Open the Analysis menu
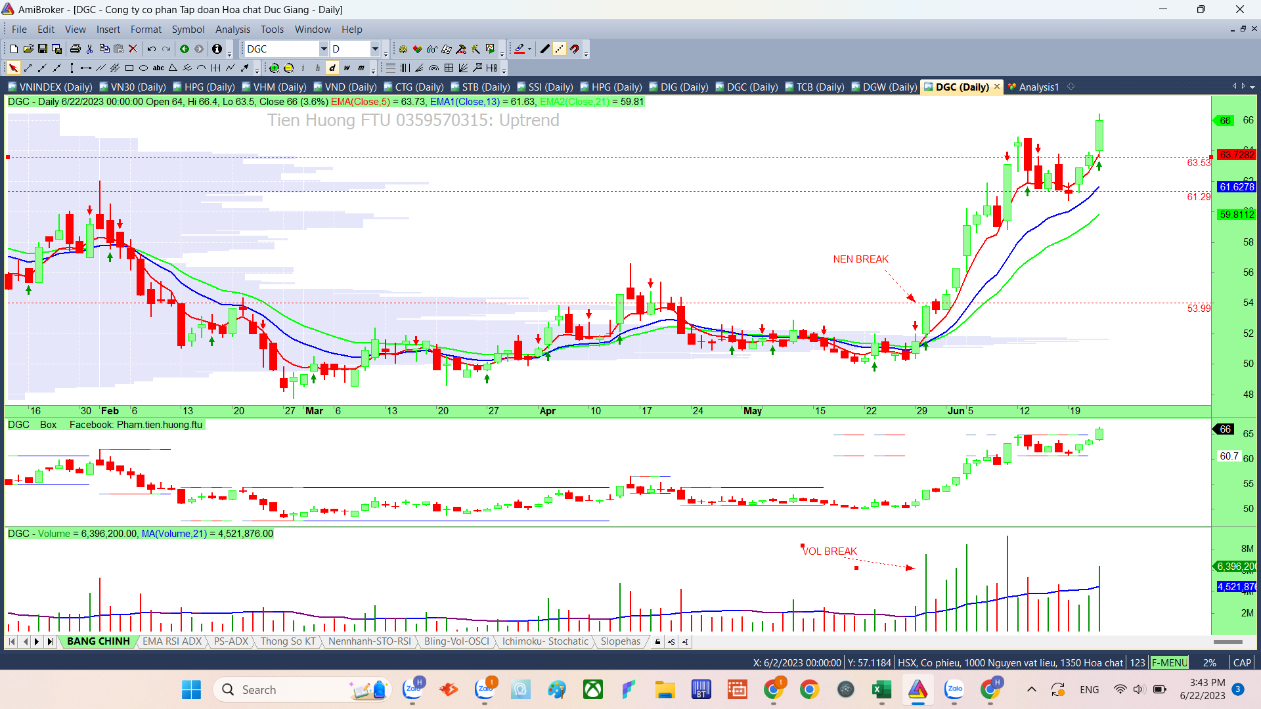 tap(232, 30)
